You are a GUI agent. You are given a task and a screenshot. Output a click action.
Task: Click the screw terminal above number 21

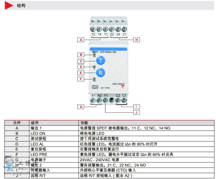click(x=124, y=29)
